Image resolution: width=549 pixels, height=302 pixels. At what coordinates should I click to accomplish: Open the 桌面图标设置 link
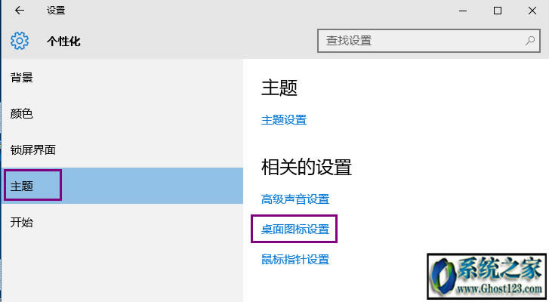[295, 229]
